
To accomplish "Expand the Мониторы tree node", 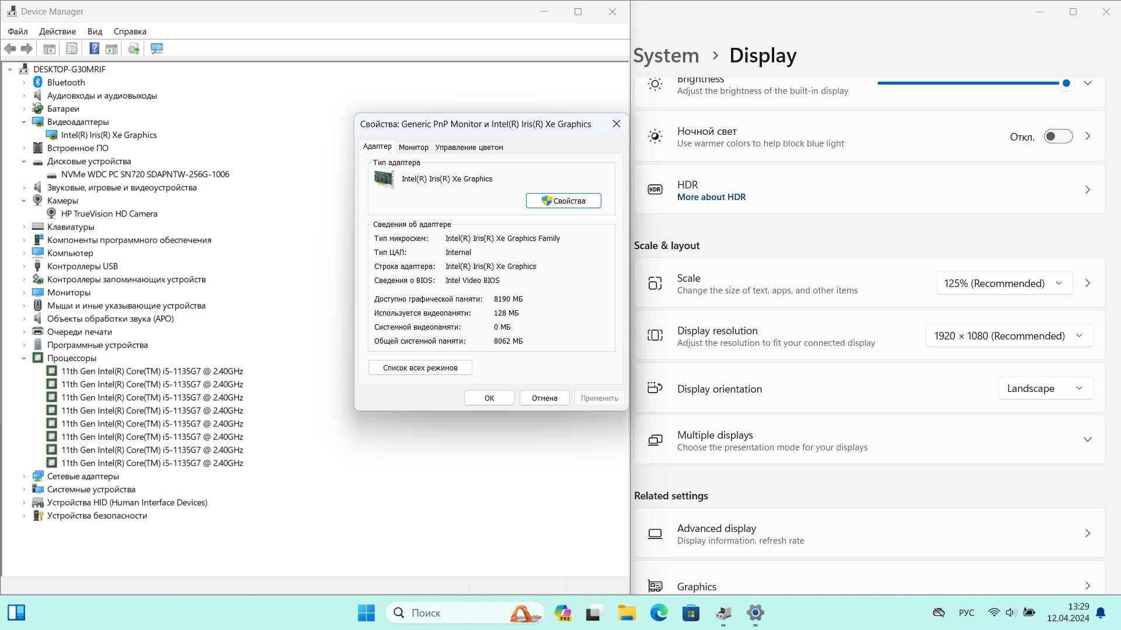I will [24, 293].
